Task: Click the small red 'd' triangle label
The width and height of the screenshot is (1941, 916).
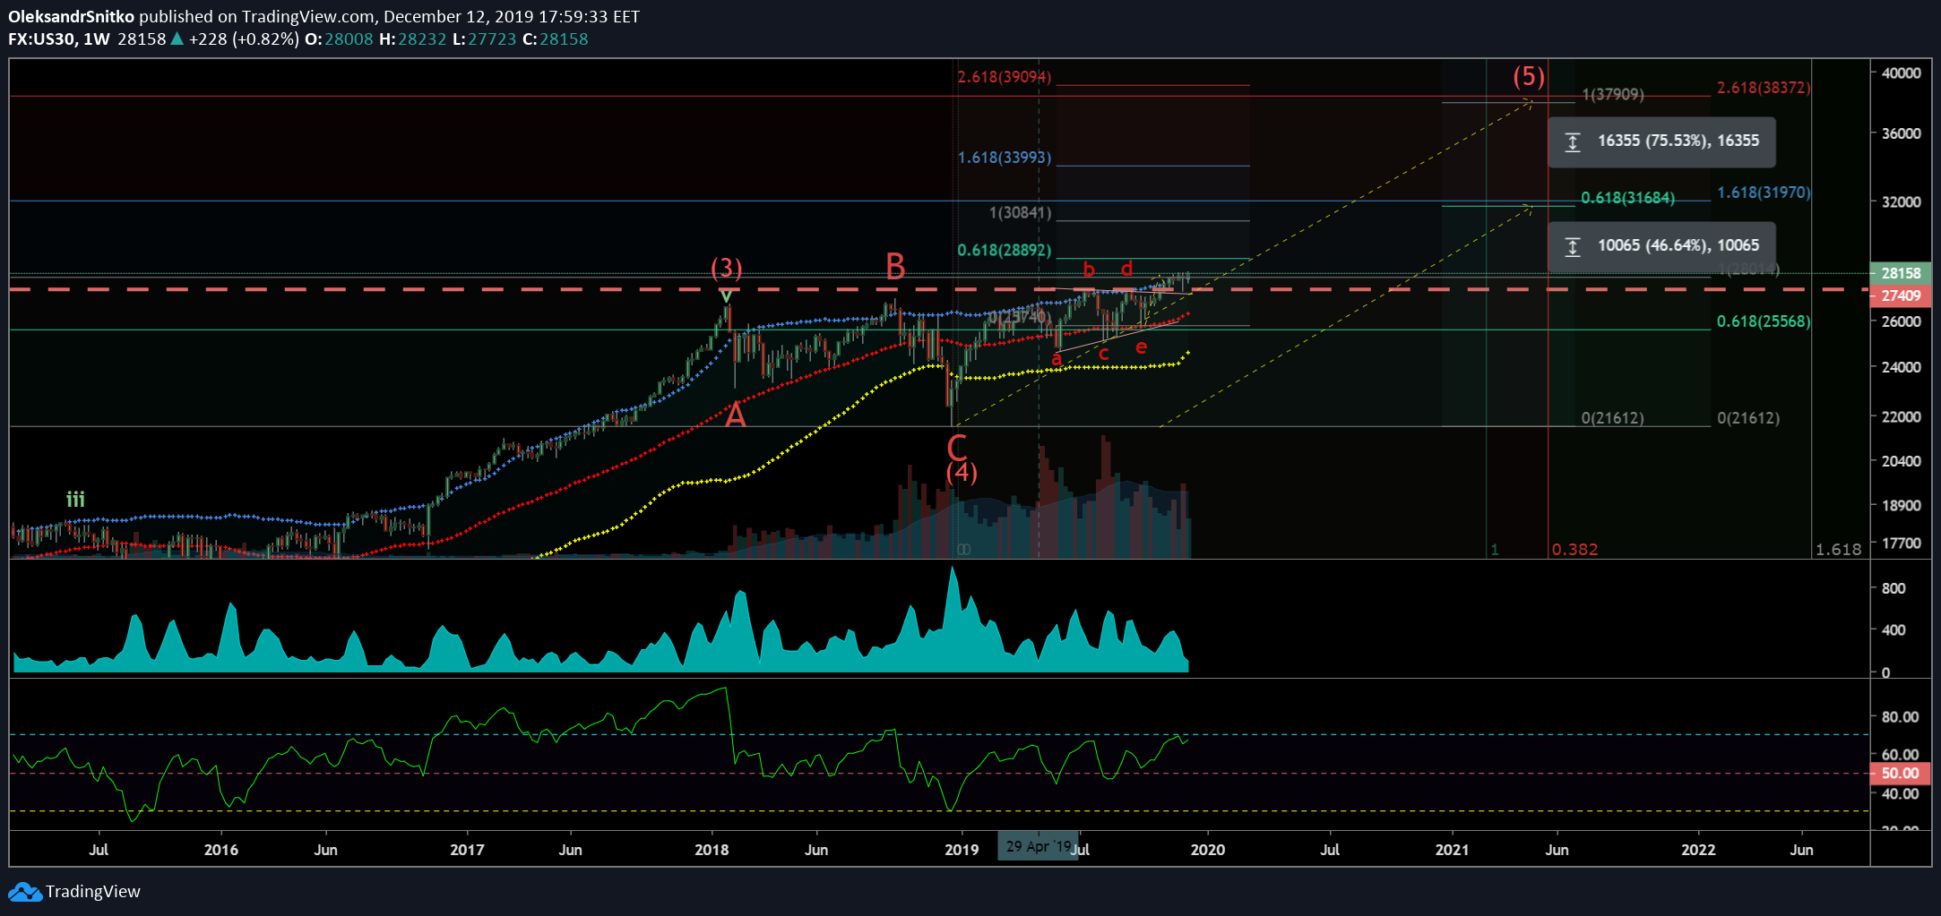Action: [1127, 268]
